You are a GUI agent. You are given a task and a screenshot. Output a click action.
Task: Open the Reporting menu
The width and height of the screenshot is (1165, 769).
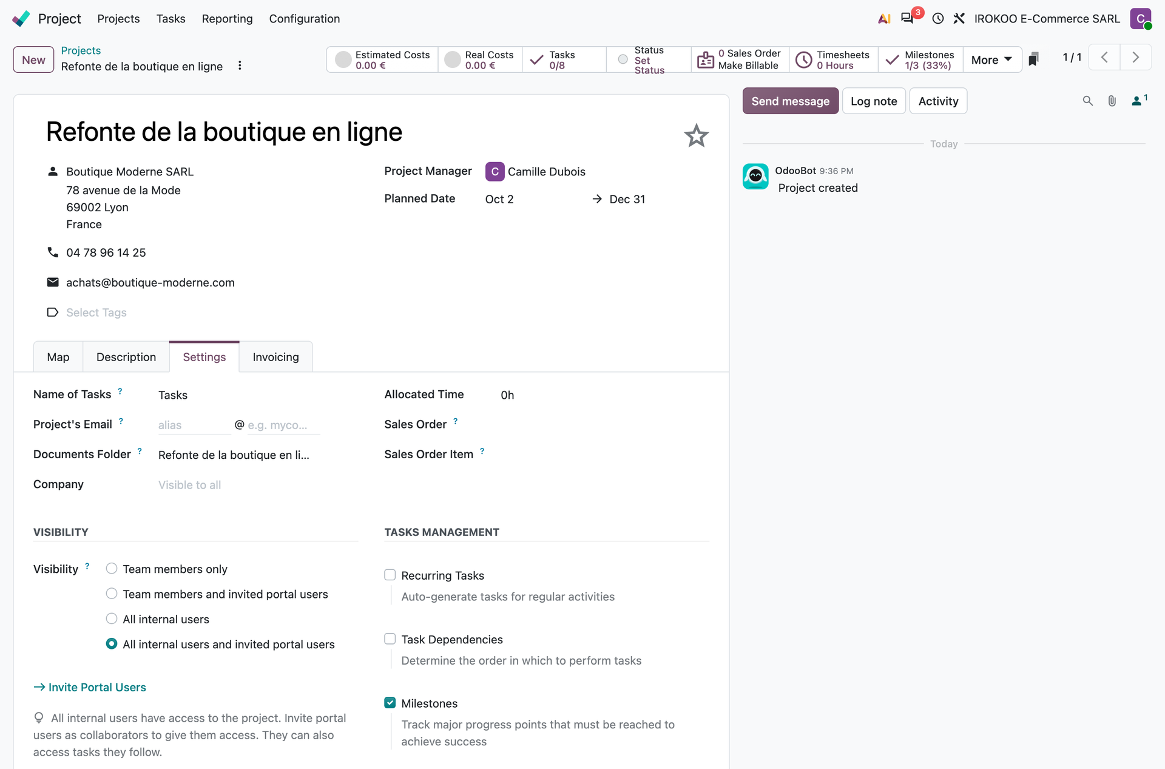coord(227,19)
